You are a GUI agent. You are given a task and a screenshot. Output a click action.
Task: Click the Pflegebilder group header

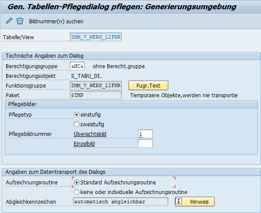pos(131,104)
